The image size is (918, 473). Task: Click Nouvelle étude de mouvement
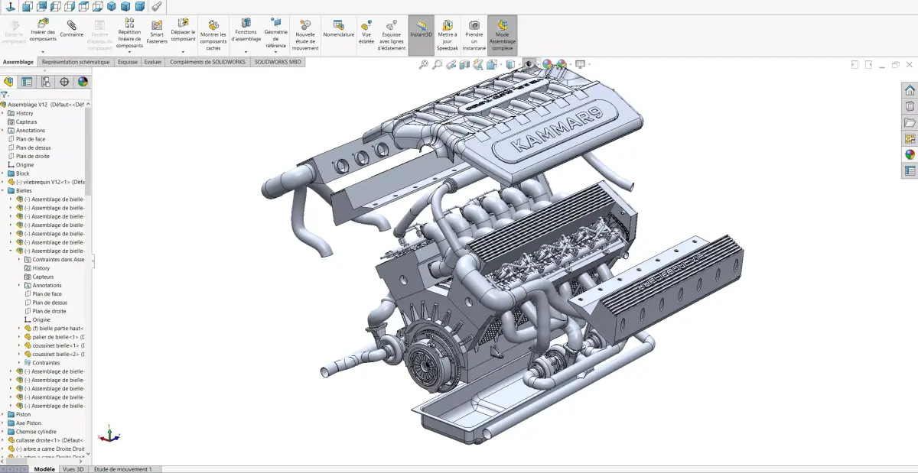pos(305,35)
